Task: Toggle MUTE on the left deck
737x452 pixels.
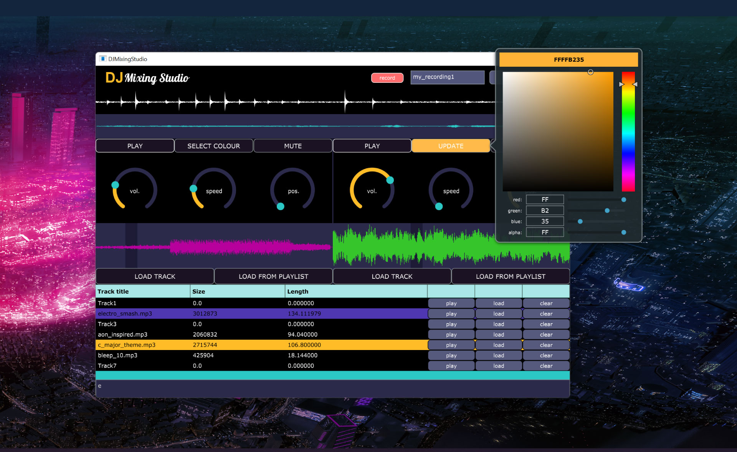Action: point(292,146)
